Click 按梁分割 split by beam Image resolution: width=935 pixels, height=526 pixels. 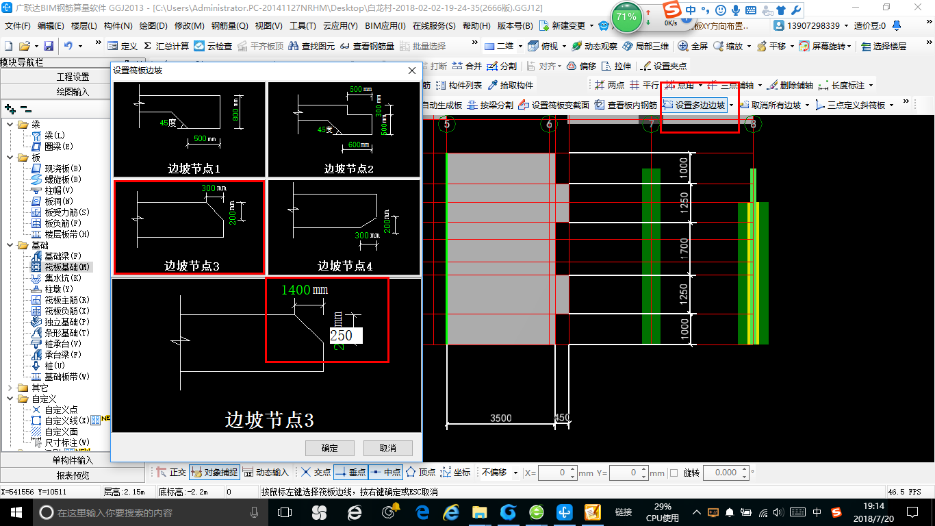click(x=489, y=105)
